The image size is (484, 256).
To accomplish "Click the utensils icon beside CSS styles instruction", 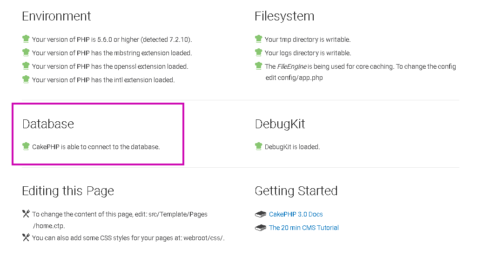I will point(26,237).
